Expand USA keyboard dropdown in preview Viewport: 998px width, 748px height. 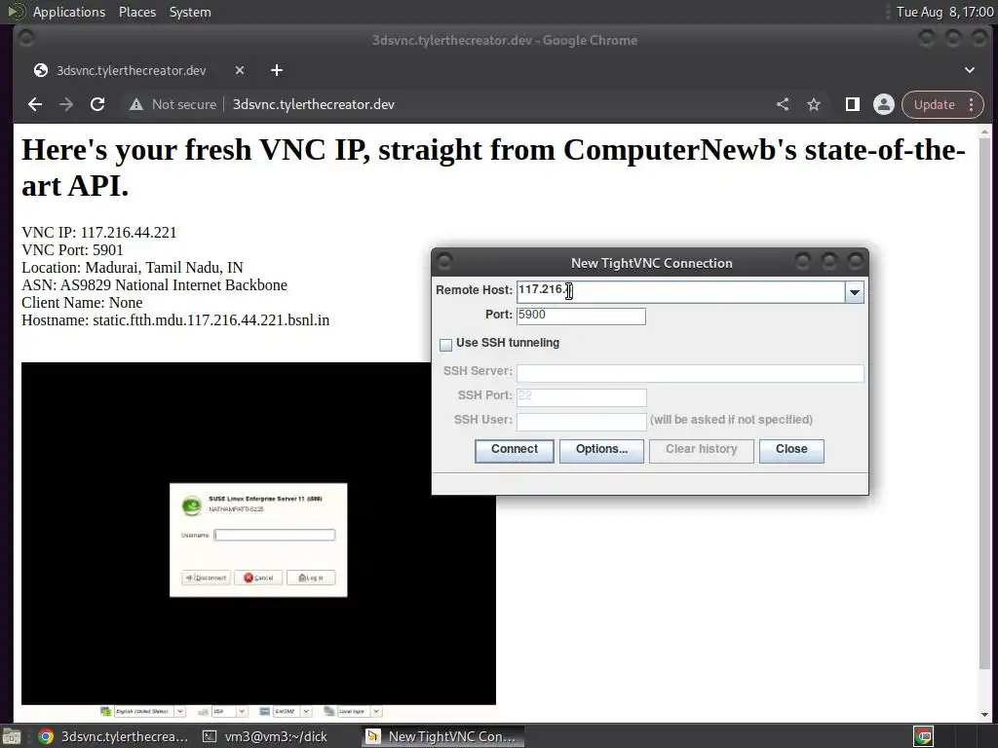click(242, 711)
